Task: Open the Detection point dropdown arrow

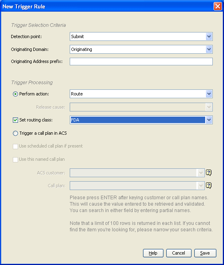Action: click(209, 36)
